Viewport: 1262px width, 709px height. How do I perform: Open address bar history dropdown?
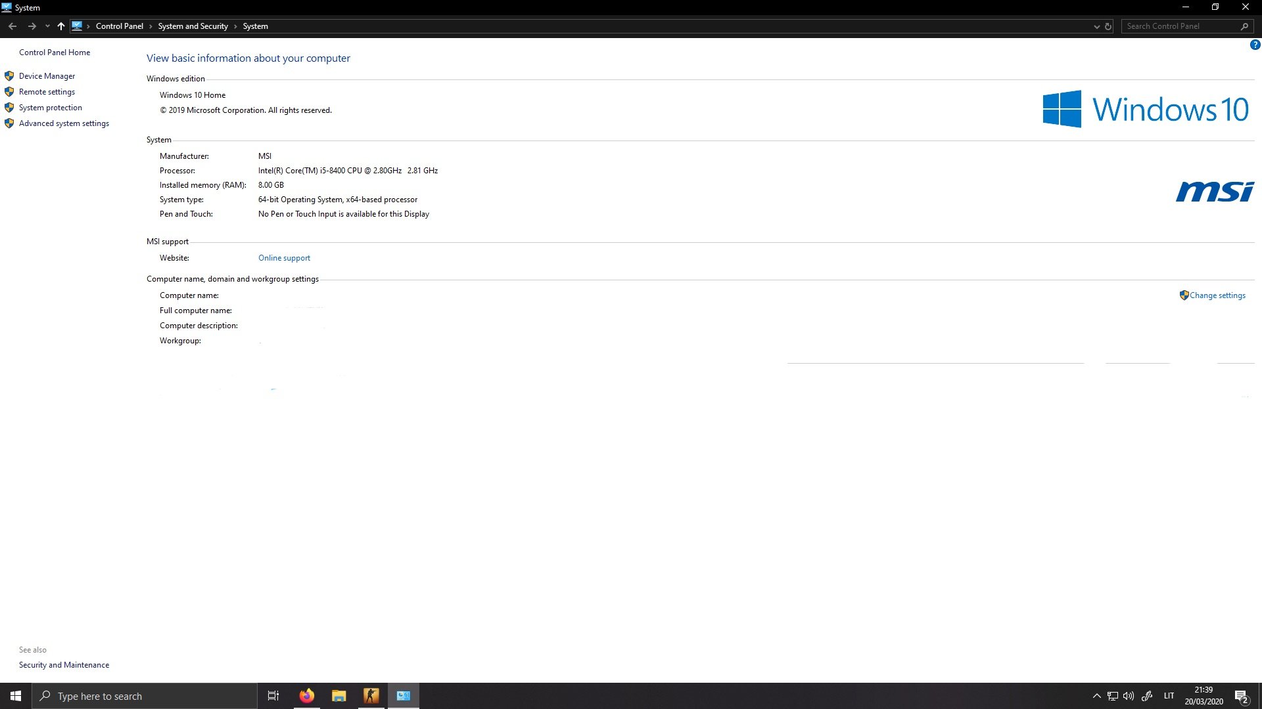1096,26
